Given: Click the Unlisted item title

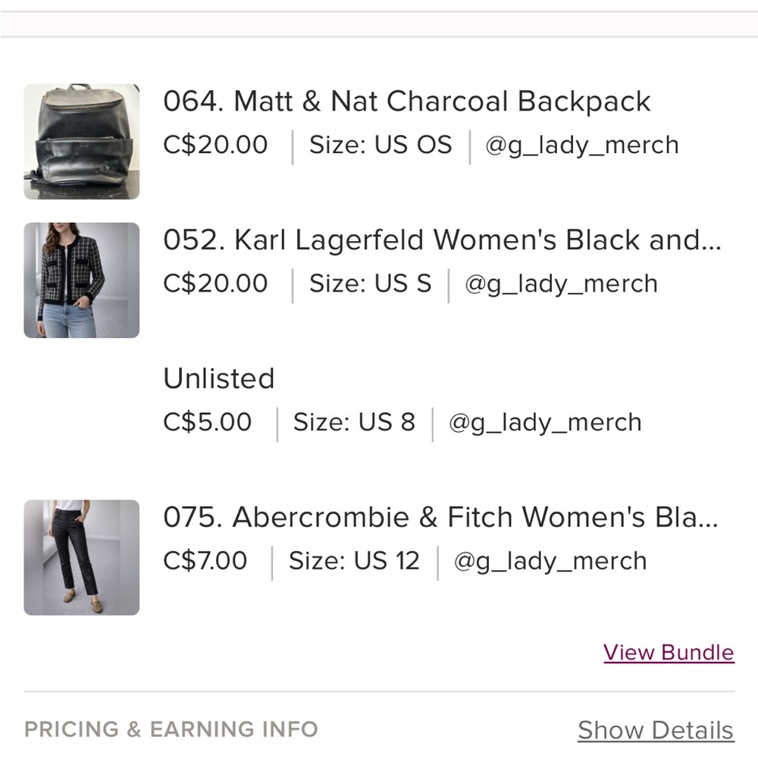Looking at the screenshot, I should pyautogui.click(x=219, y=378).
